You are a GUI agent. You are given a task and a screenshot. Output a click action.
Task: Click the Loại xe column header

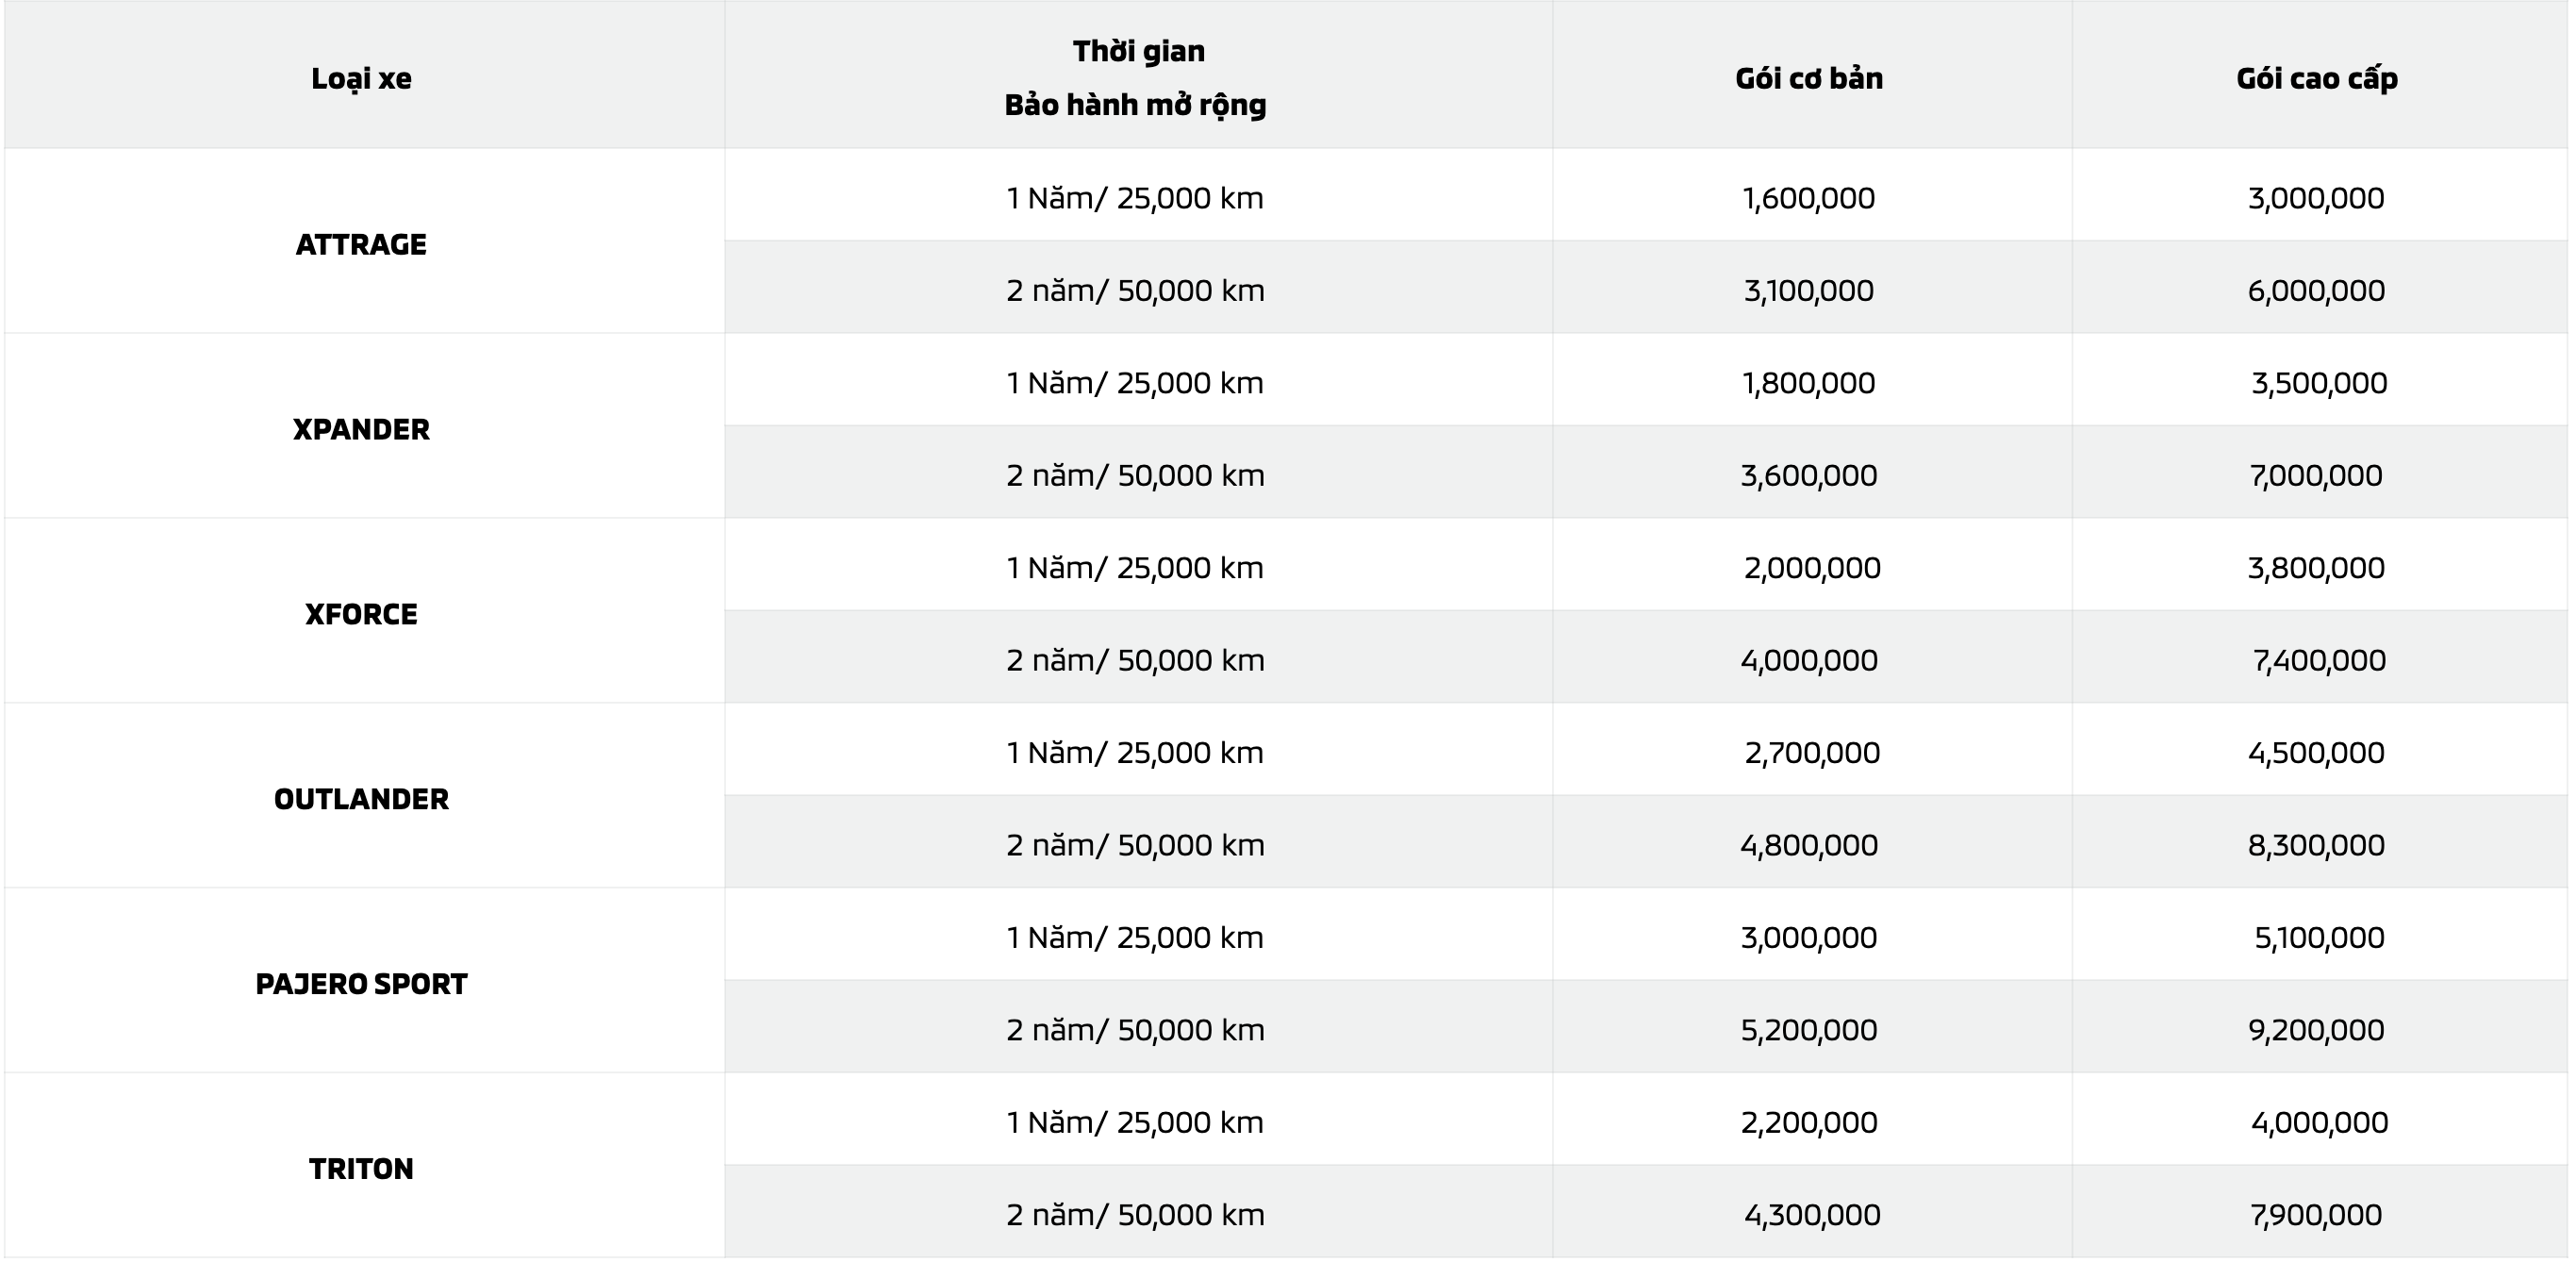(361, 78)
